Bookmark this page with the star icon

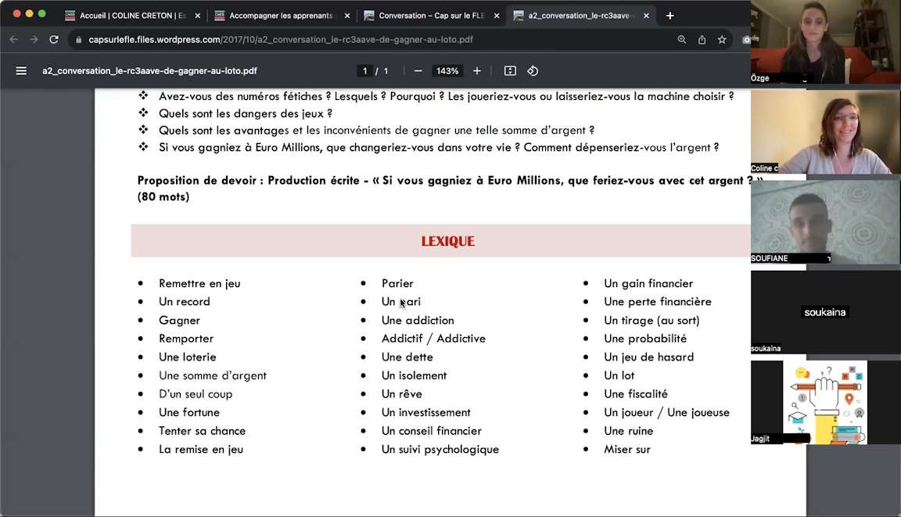[722, 40]
